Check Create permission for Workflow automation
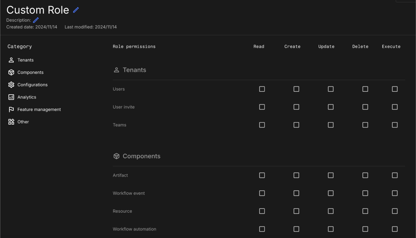 tap(296, 229)
